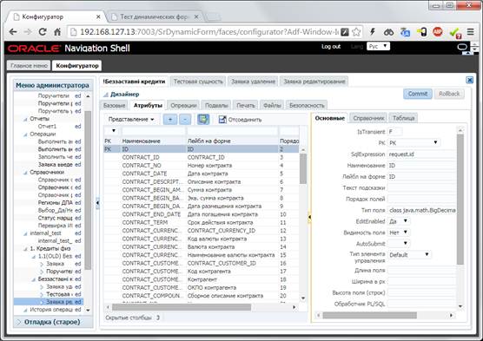Click the ed link next to Отчет1
The image size is (483, 341).
point(78,127)
